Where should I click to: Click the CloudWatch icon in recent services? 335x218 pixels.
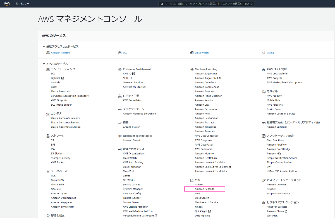point(192,53)
